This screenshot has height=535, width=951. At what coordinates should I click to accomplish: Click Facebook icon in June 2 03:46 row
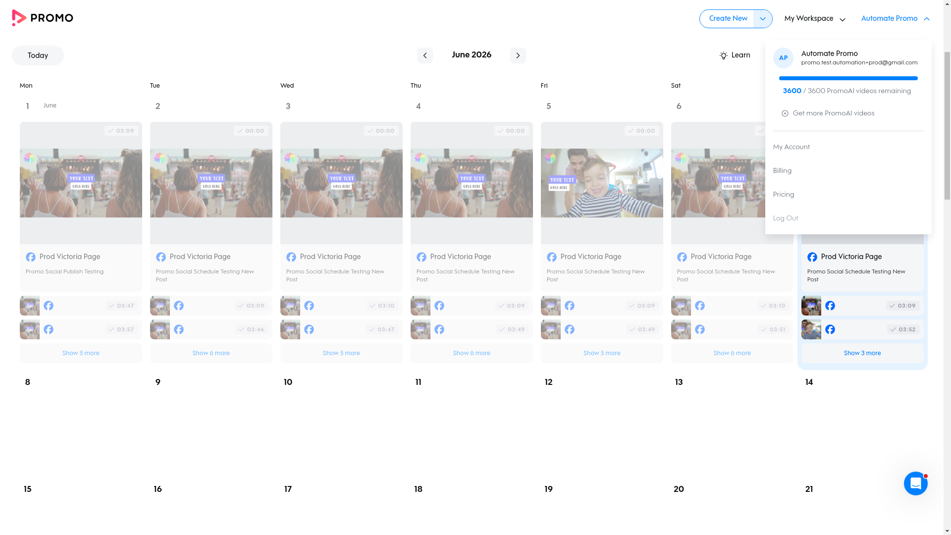click(x=179, y=329)
